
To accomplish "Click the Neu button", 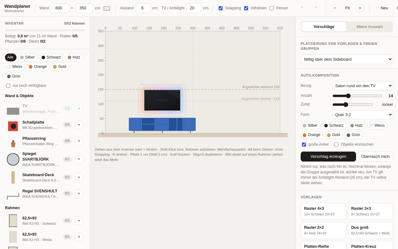I will coord(384,8).
